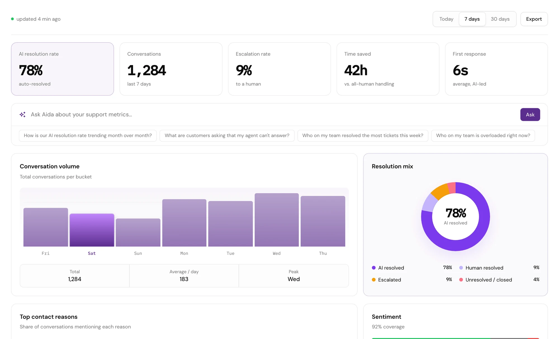Switch to the 30 days range

click(x=500, y=19)
